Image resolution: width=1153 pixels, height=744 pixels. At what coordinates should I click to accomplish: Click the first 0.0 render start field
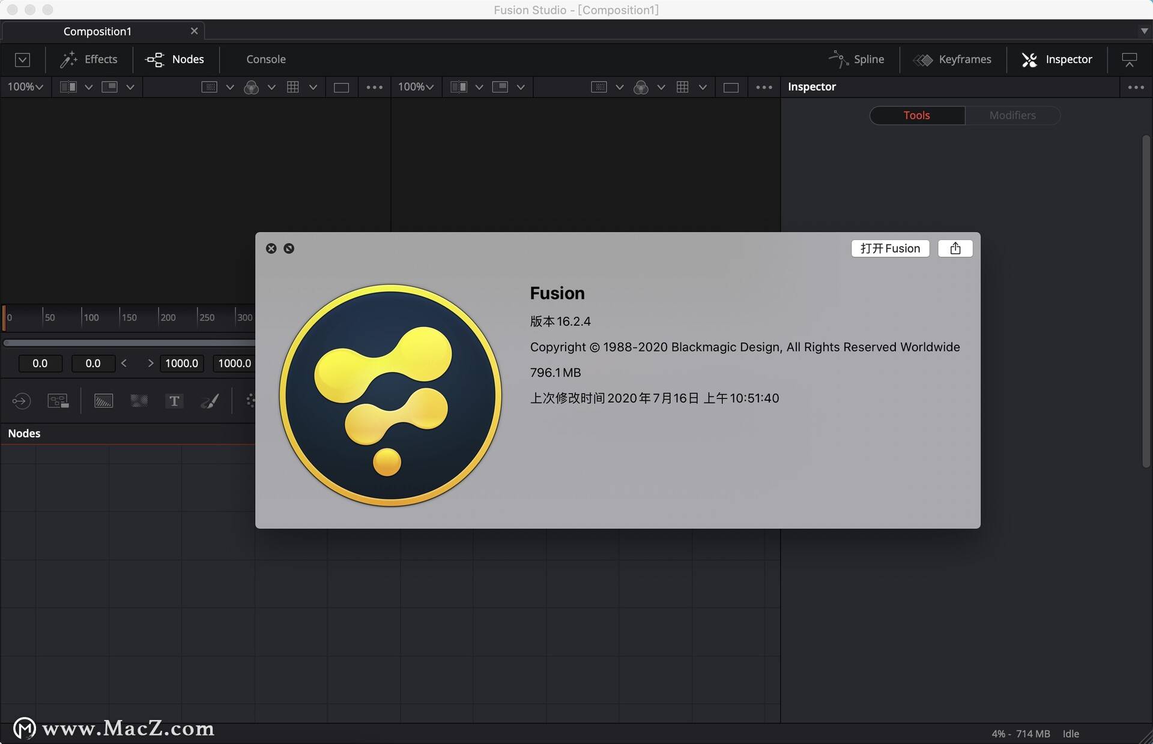[40, 363]
